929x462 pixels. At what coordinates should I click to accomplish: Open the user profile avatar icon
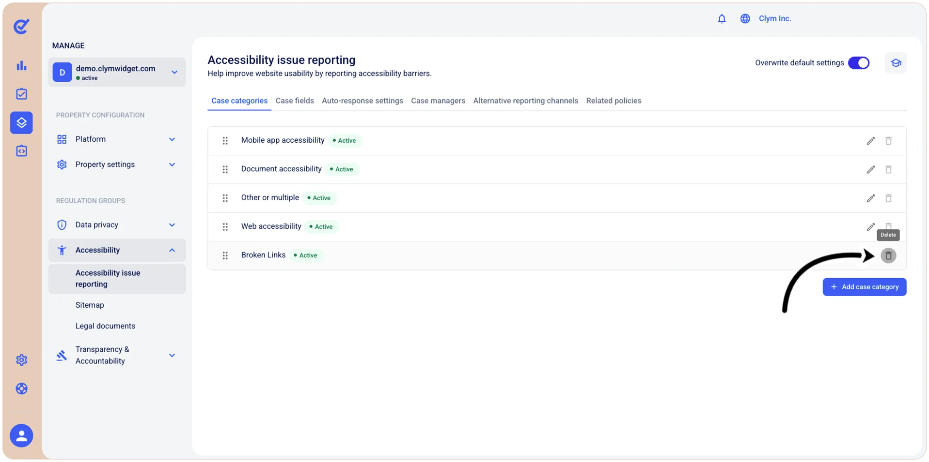[x=21, y=435]
